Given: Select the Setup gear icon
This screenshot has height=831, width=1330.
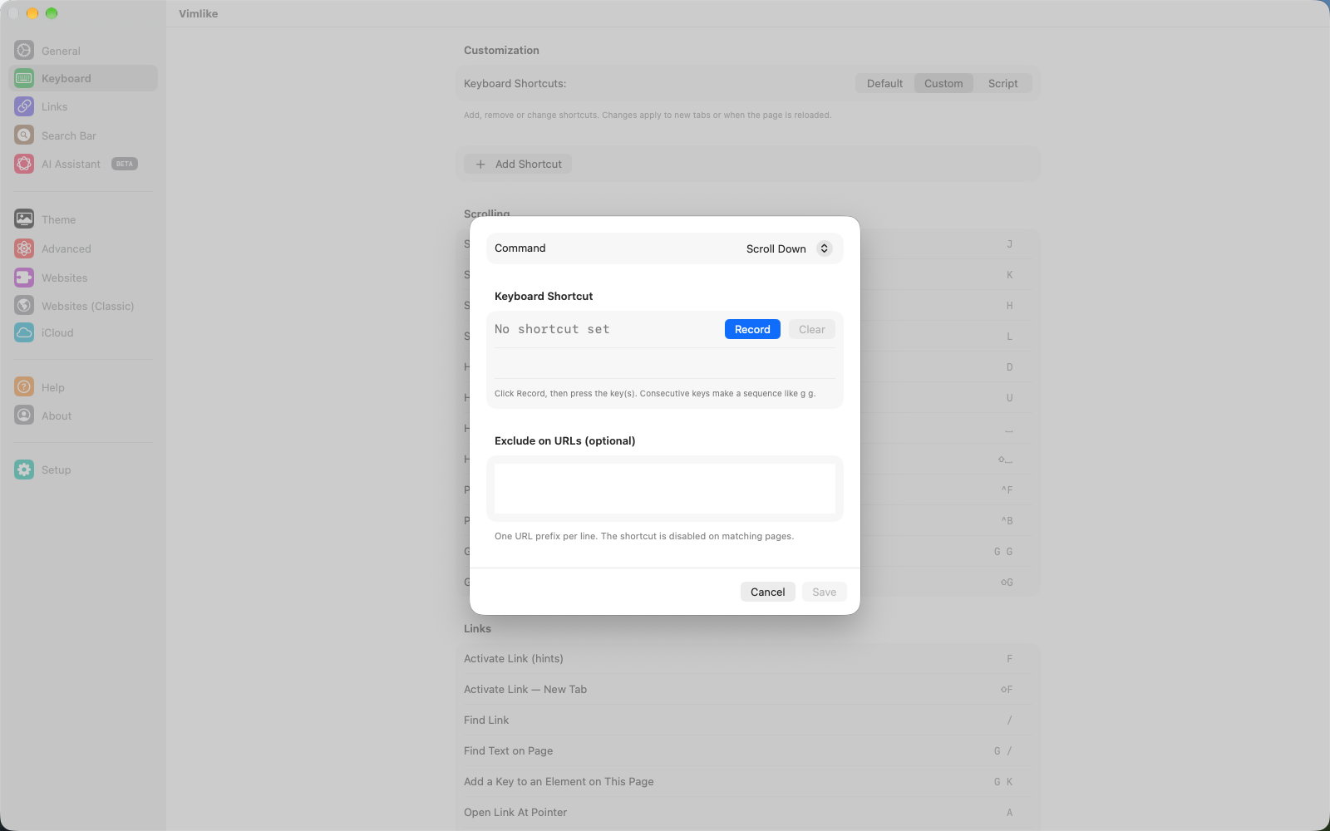Looking at the screenshot, I should click(24, 470).
